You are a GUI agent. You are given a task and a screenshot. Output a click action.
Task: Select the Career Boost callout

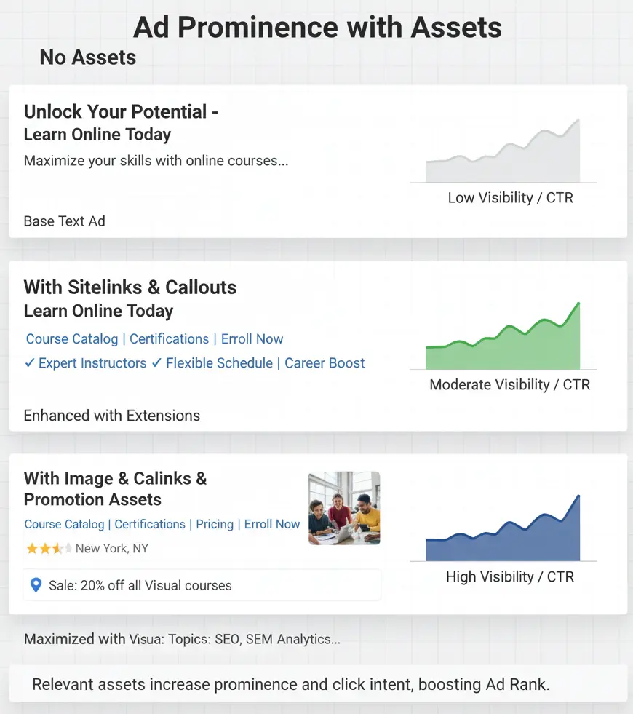click(x=325, y=363)
